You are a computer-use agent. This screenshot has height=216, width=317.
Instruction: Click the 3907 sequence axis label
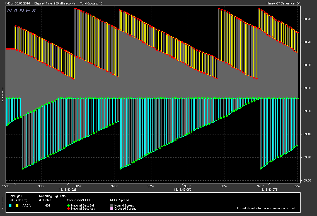click(x=260, y=186)
